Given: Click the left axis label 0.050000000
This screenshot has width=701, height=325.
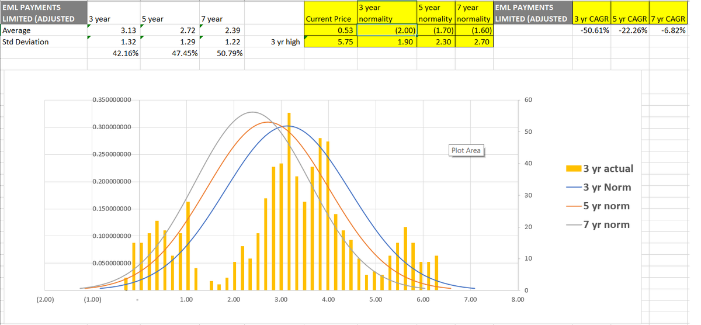Looking at the screenshot, I should click(112, 264).
